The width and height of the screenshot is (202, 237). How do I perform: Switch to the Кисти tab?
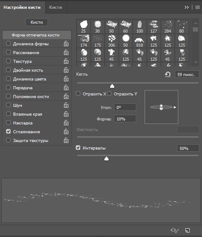click(56, 7)
